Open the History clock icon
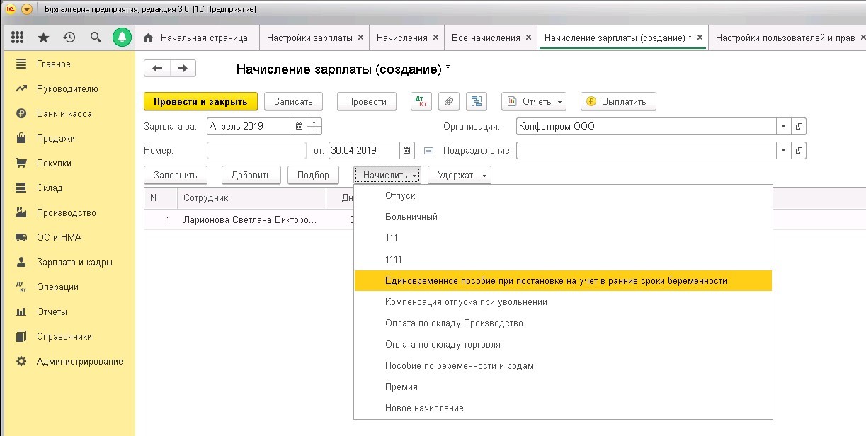Viewport: 866px width, 436px height. point(69,38)
